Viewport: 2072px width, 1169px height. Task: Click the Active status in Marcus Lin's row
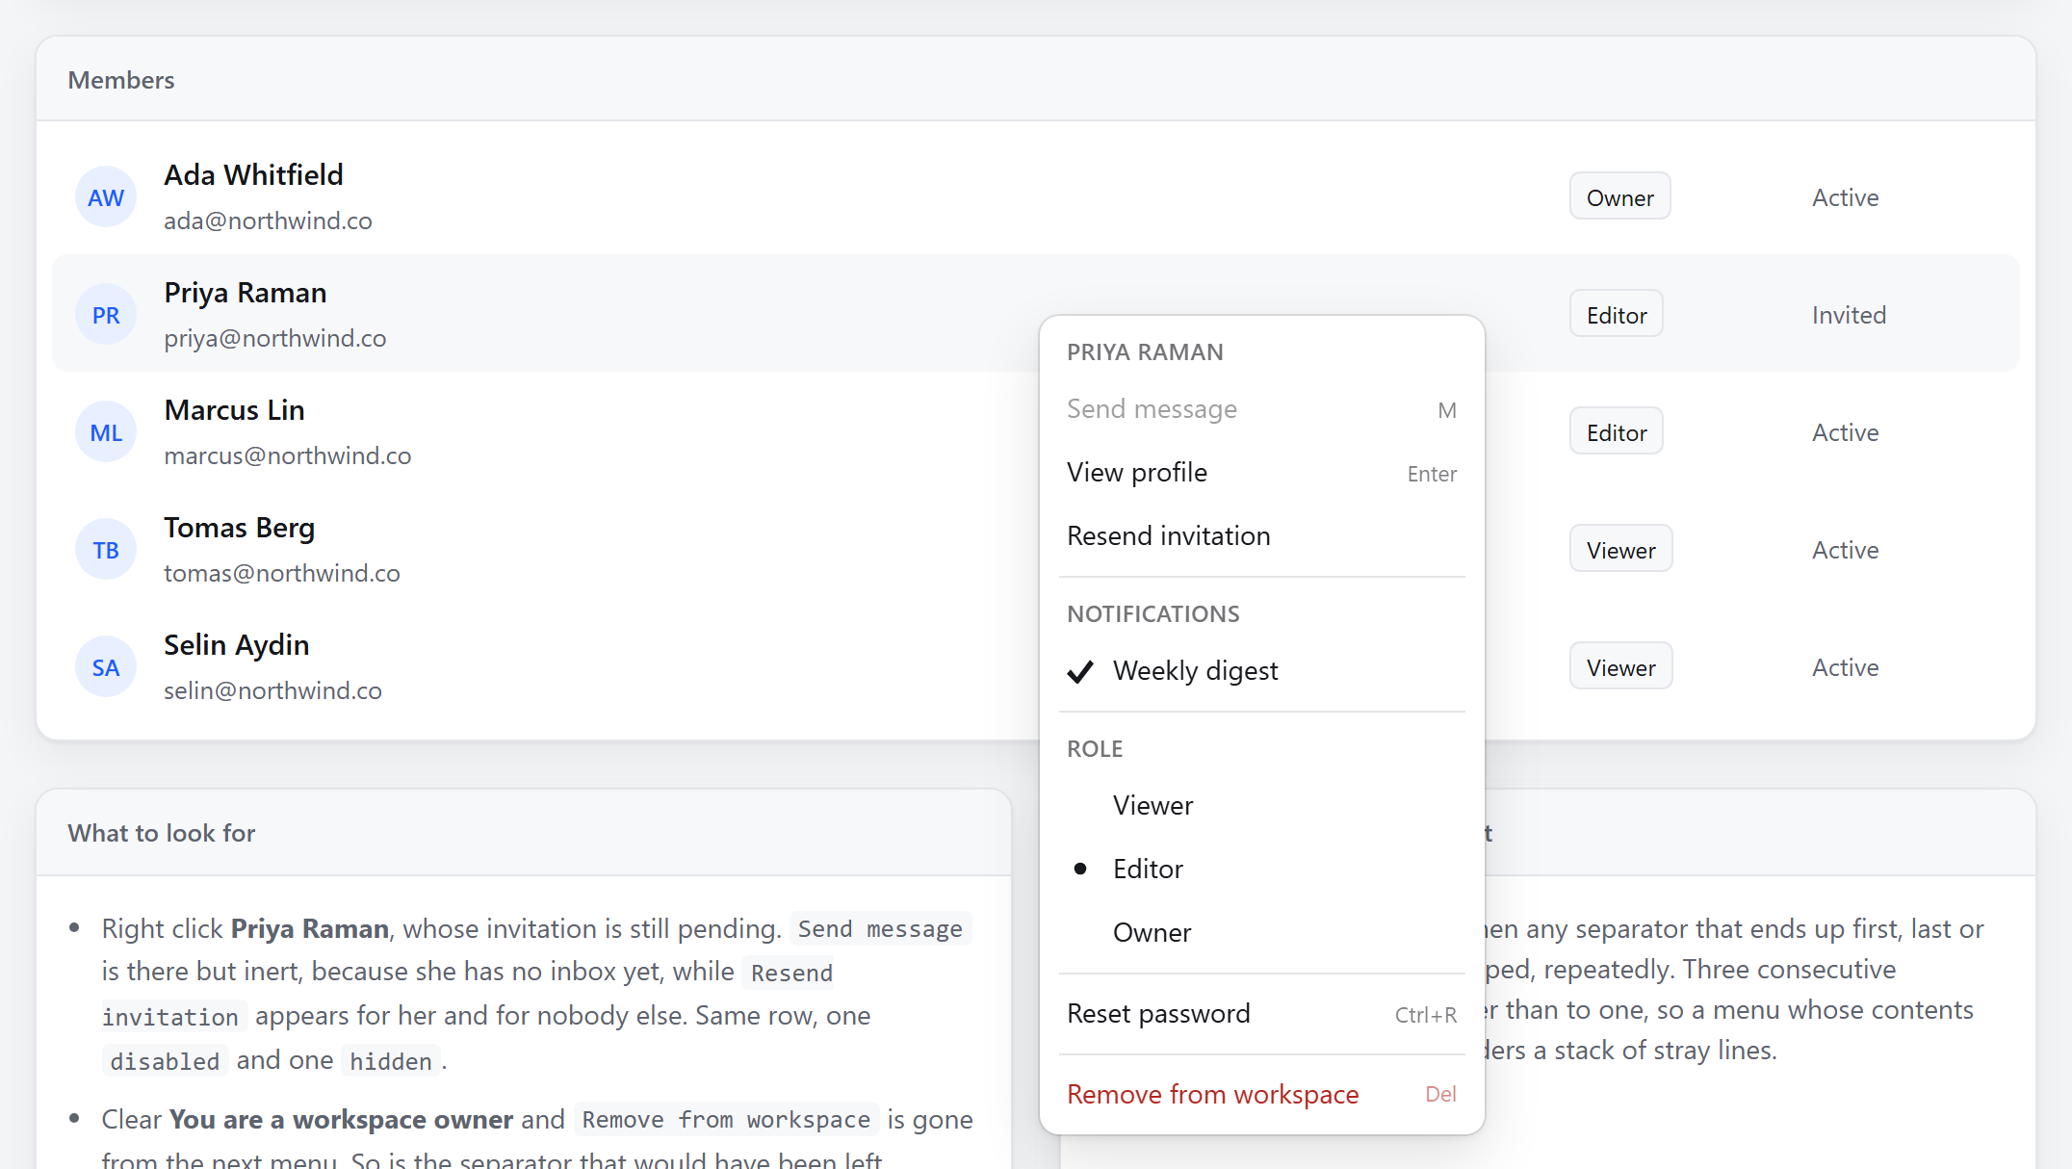pos(1845,432)
